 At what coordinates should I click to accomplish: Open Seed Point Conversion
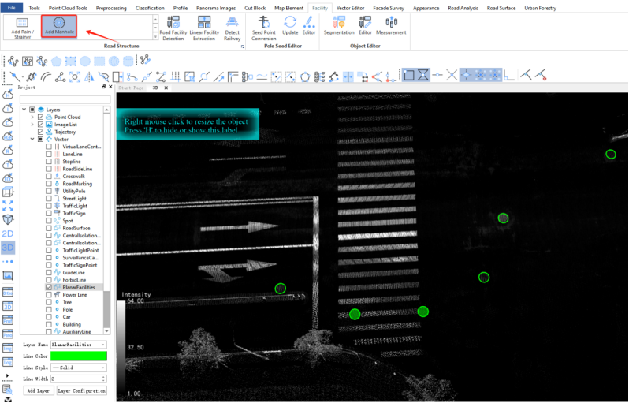pos(263,28)
